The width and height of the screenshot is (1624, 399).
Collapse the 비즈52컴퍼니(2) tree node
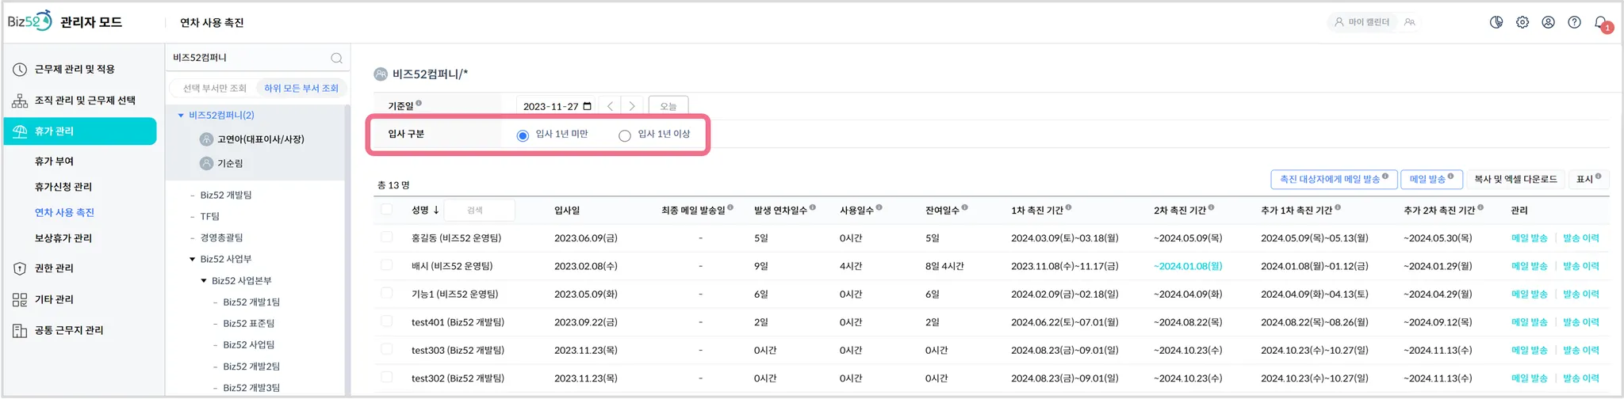181,116
